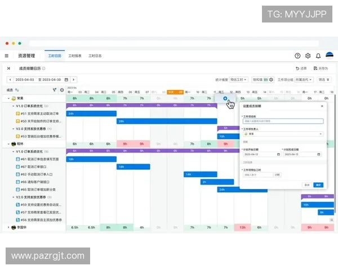Click the 还原 restore button
Image resolution: width=338 pixels, height=270 pixels.
click(301, 69)
